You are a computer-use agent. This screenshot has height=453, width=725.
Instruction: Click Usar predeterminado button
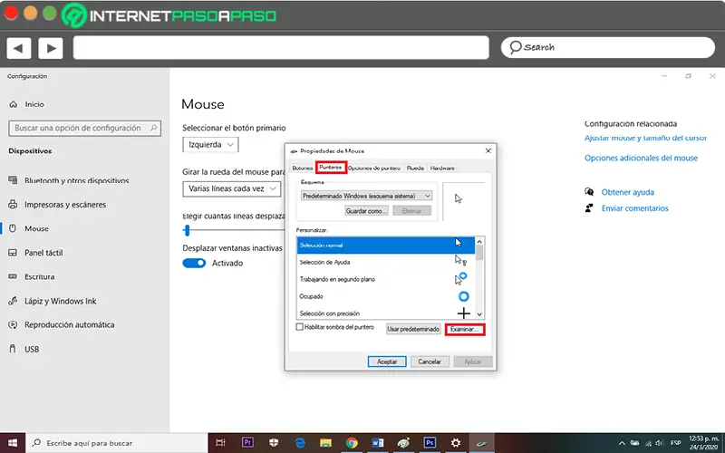click(413, 329)
